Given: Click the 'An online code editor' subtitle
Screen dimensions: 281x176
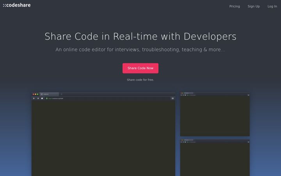Looking at the screenshot, I should 140,50.
